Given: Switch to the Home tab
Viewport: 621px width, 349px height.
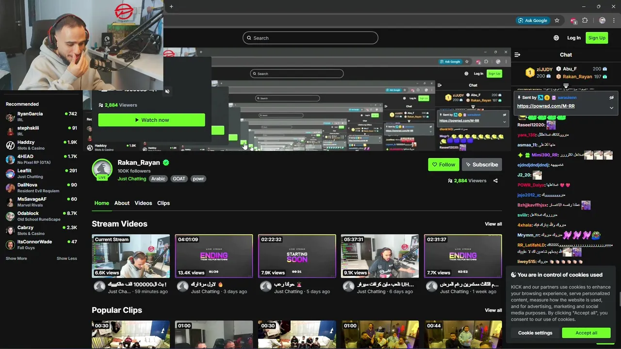Looking at the screenshot, I should coord(101,203).
